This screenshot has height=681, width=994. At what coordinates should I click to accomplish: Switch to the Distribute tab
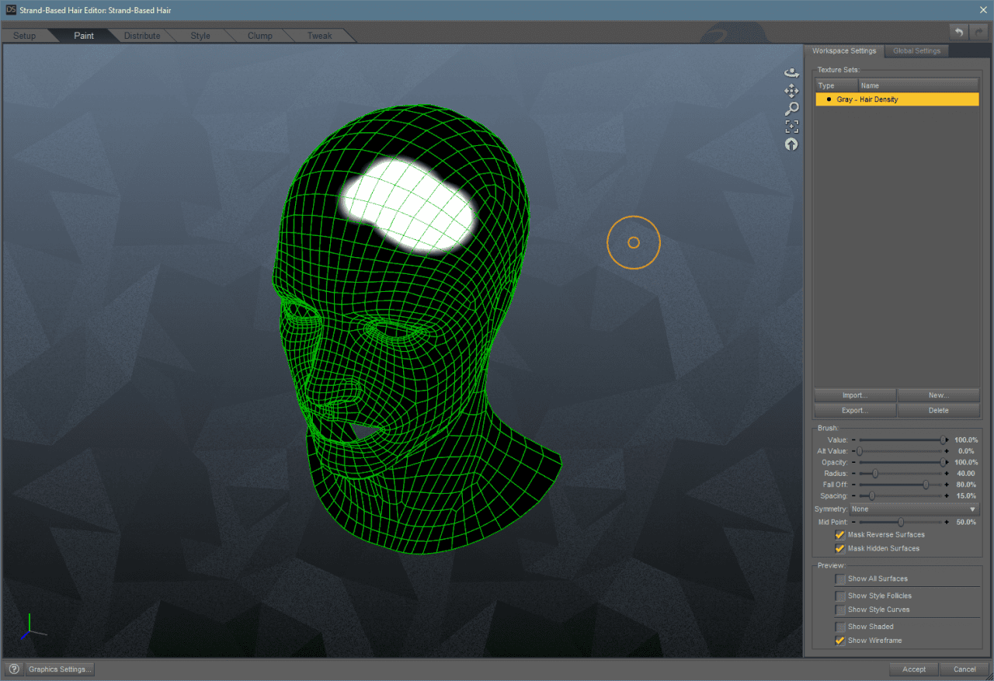point(142,35)
